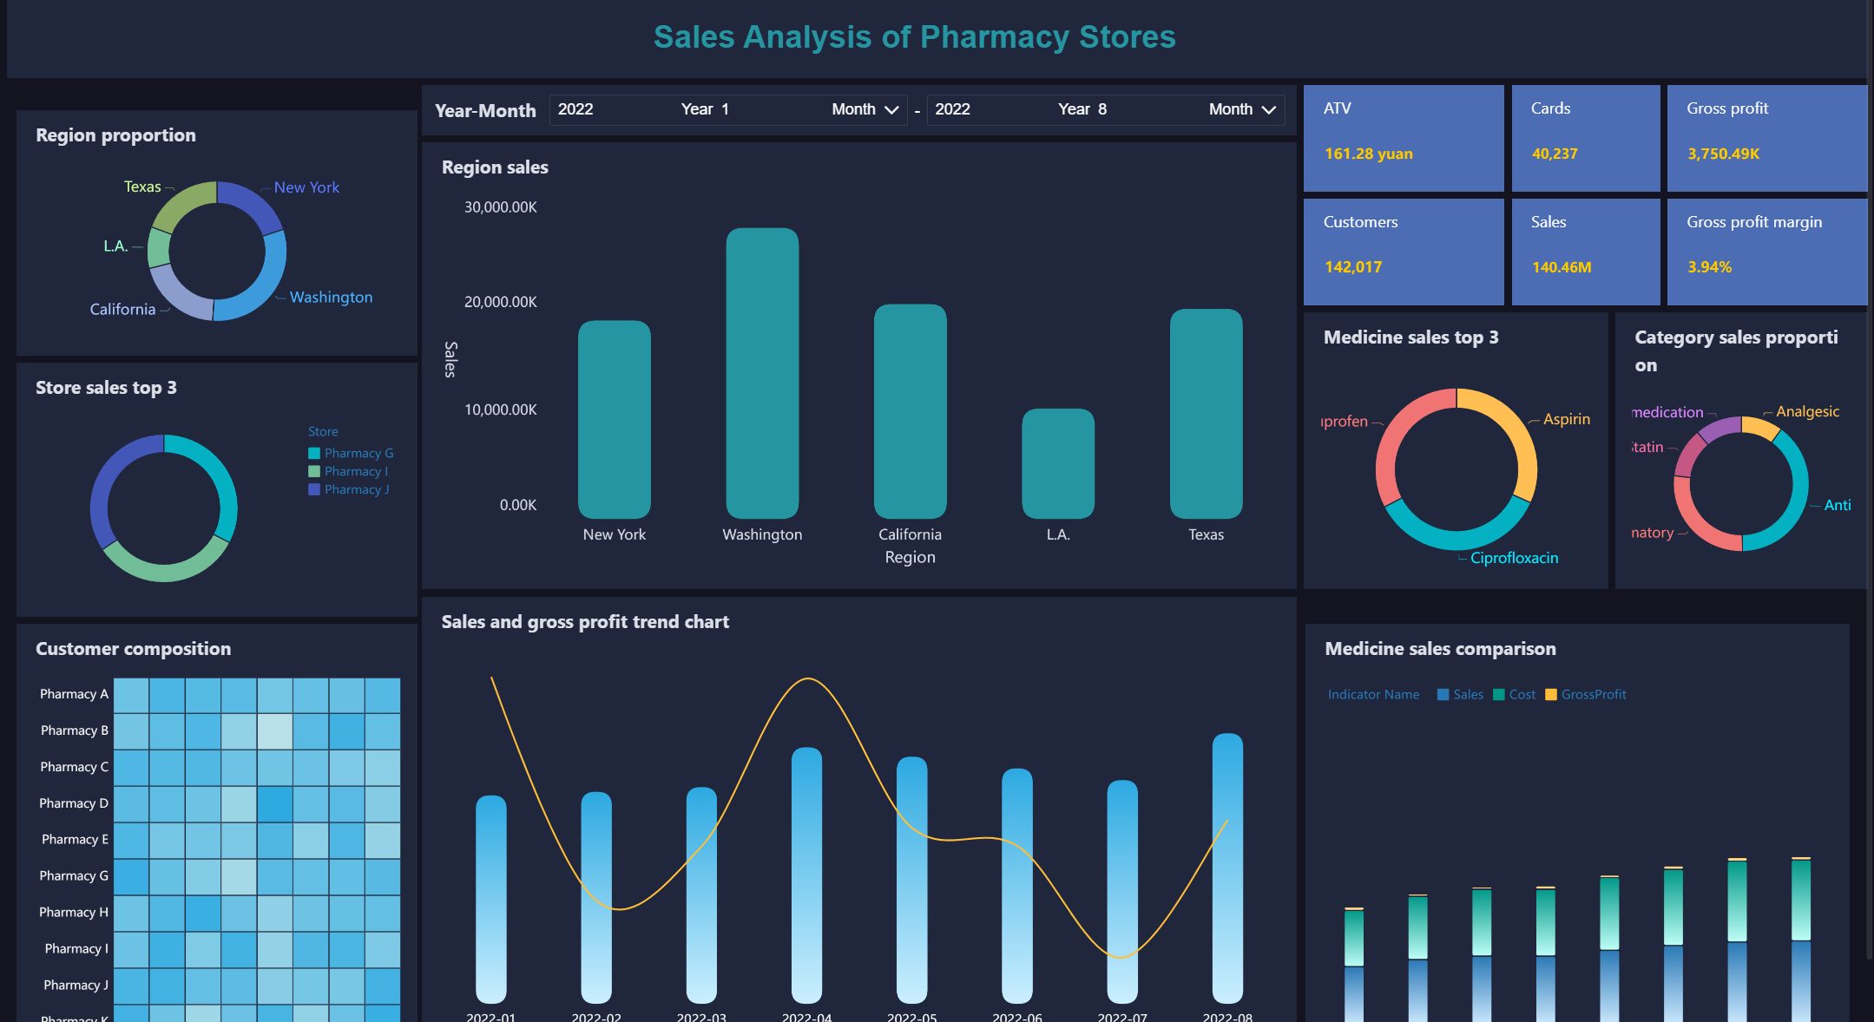
Task: Click the ATV KPI card
Action: (1403, 138)
